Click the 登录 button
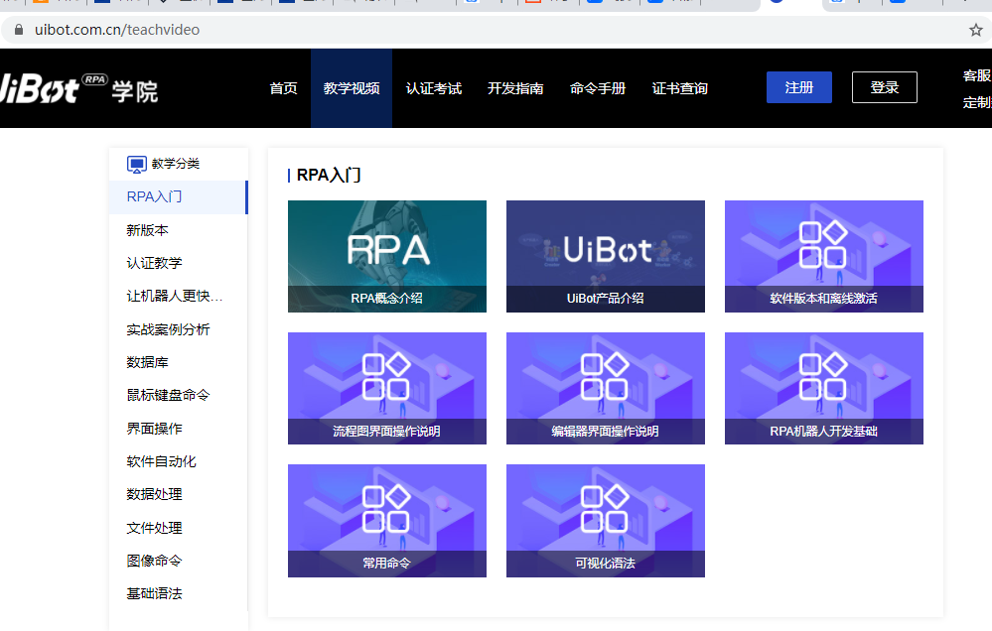The image size is (992, 631). [884, 87]
